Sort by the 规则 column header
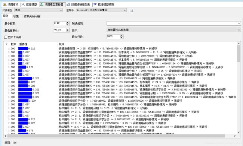The width and height of the screenshot is (243, 146). pos(62,44)
